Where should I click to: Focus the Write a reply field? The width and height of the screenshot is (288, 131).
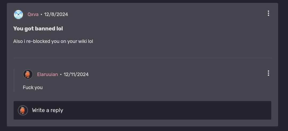click(x=142, y=110)
